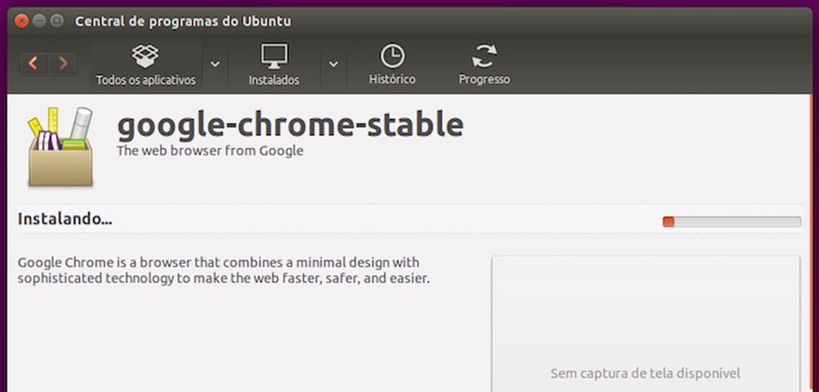This screenshot has width=819, height=392.
Task: Click the 'Sem captura de tela disponível' placeholder
Action: tap(646, 374)
